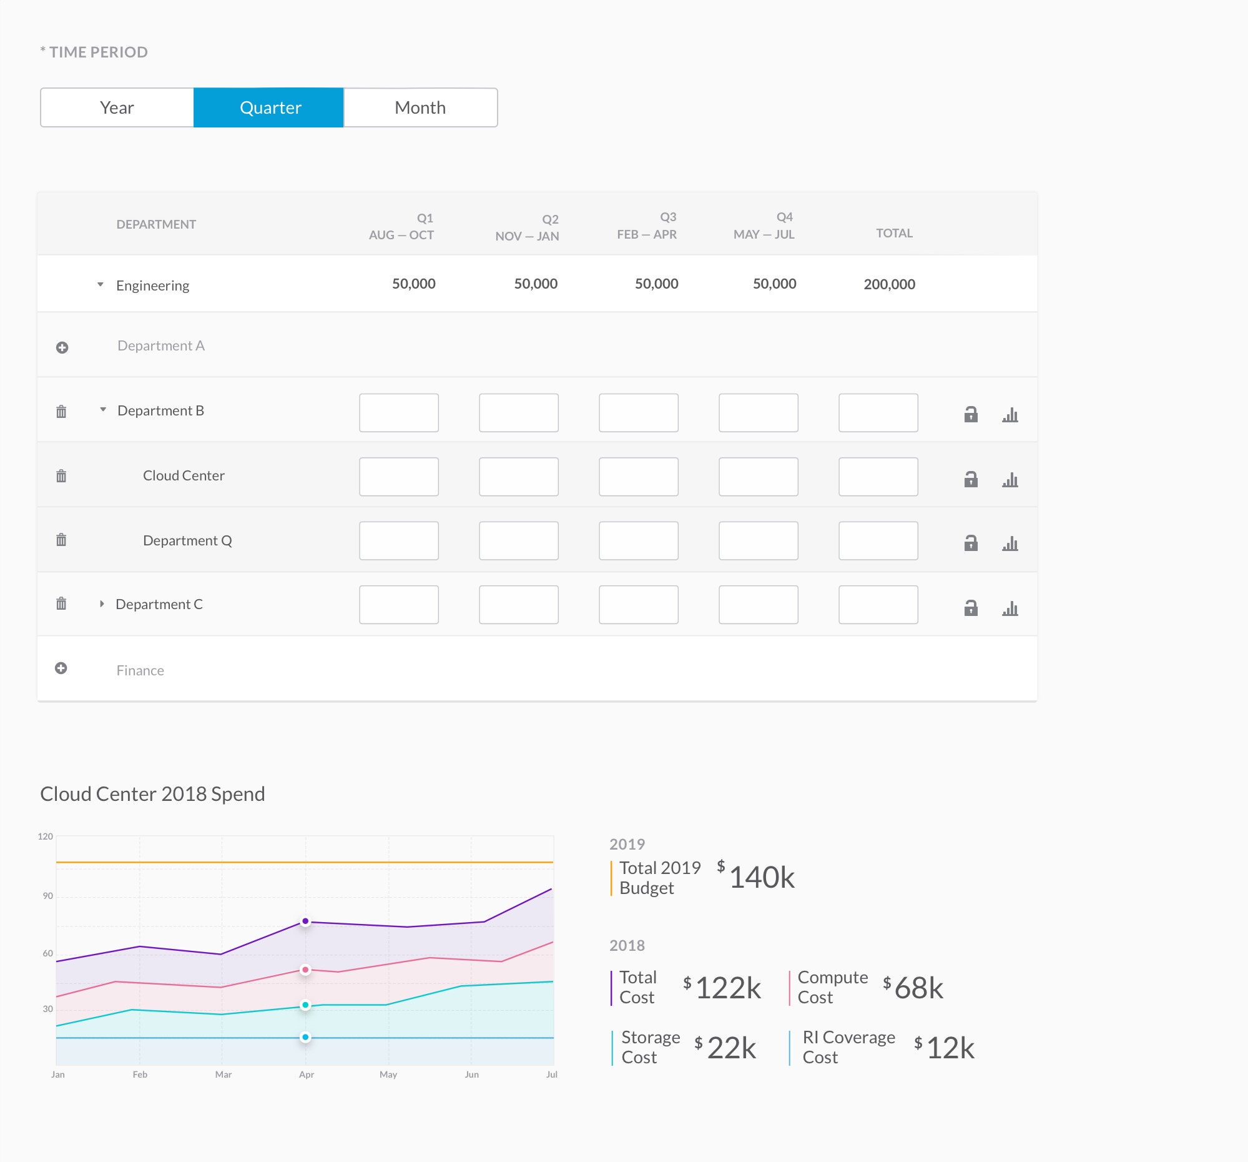The width and height of the screenshot is (1248, 1162).
Task: Click trash icon for Cloud Center
Action: point(61,475)
